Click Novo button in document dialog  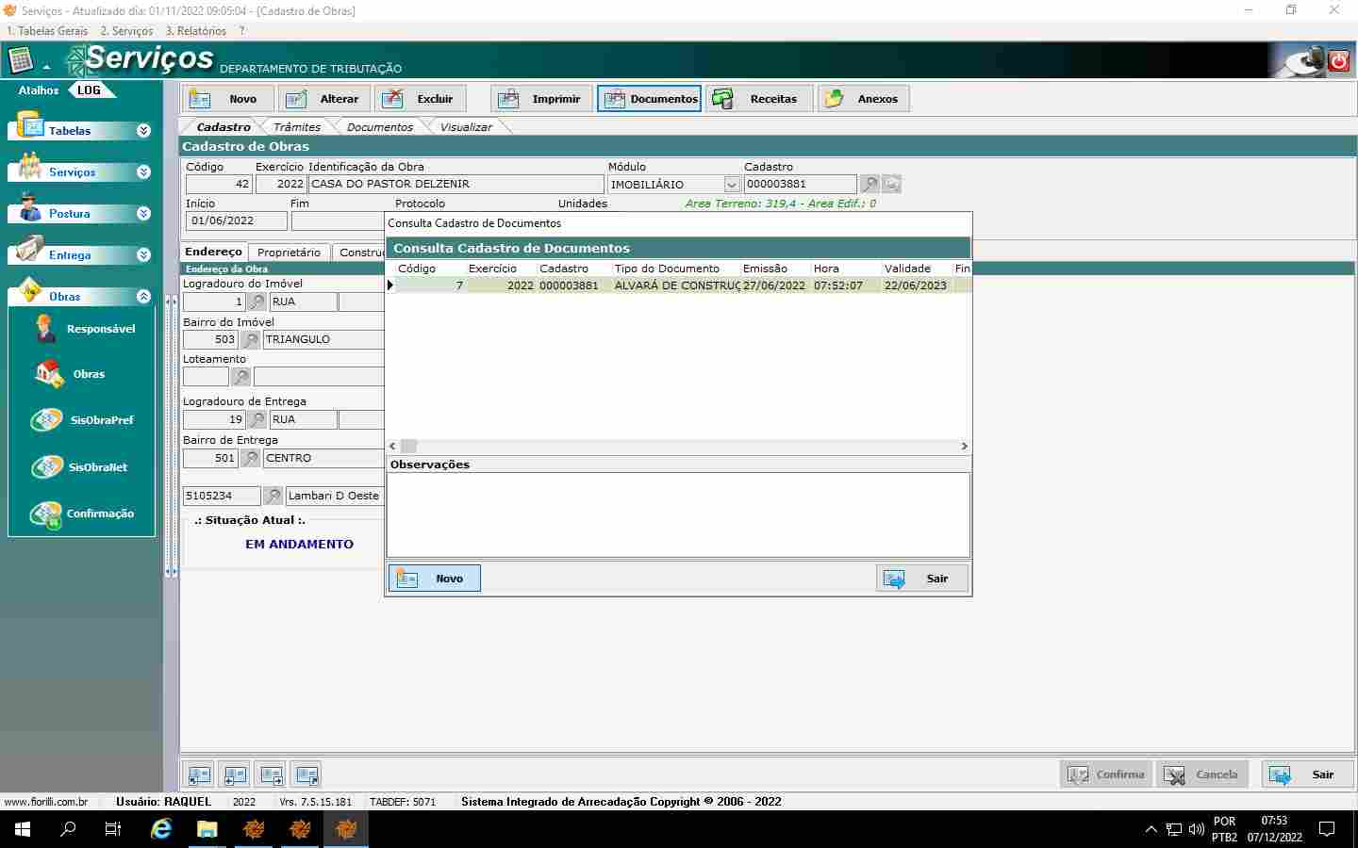[434, 579]
